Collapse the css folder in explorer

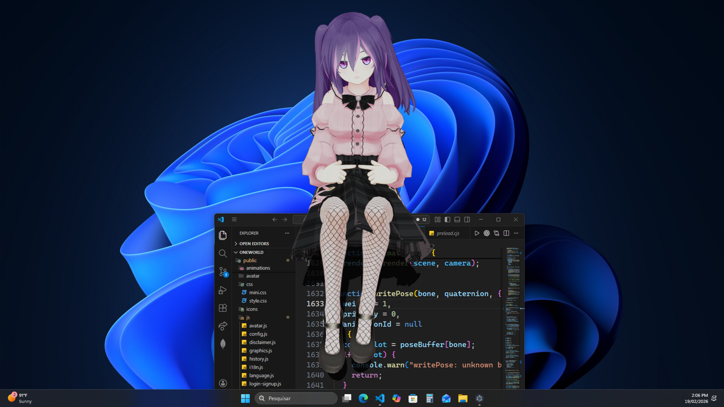pos(249,285)
